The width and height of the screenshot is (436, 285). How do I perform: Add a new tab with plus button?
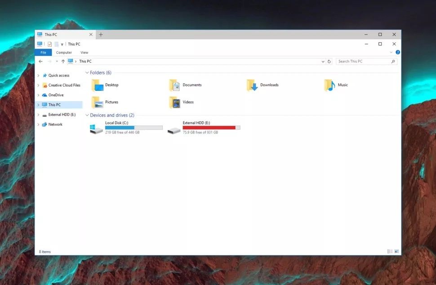click(101, 35)
